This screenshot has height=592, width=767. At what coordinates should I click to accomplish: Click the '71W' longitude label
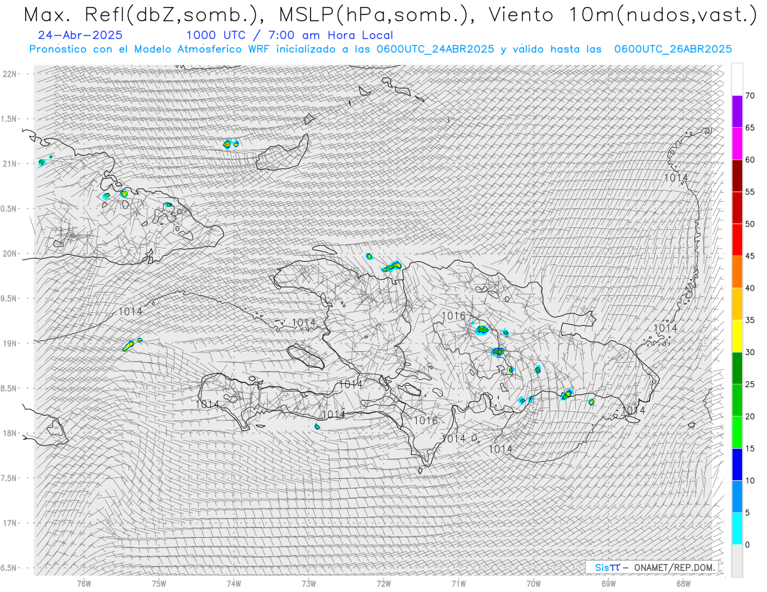click(458, 583)
